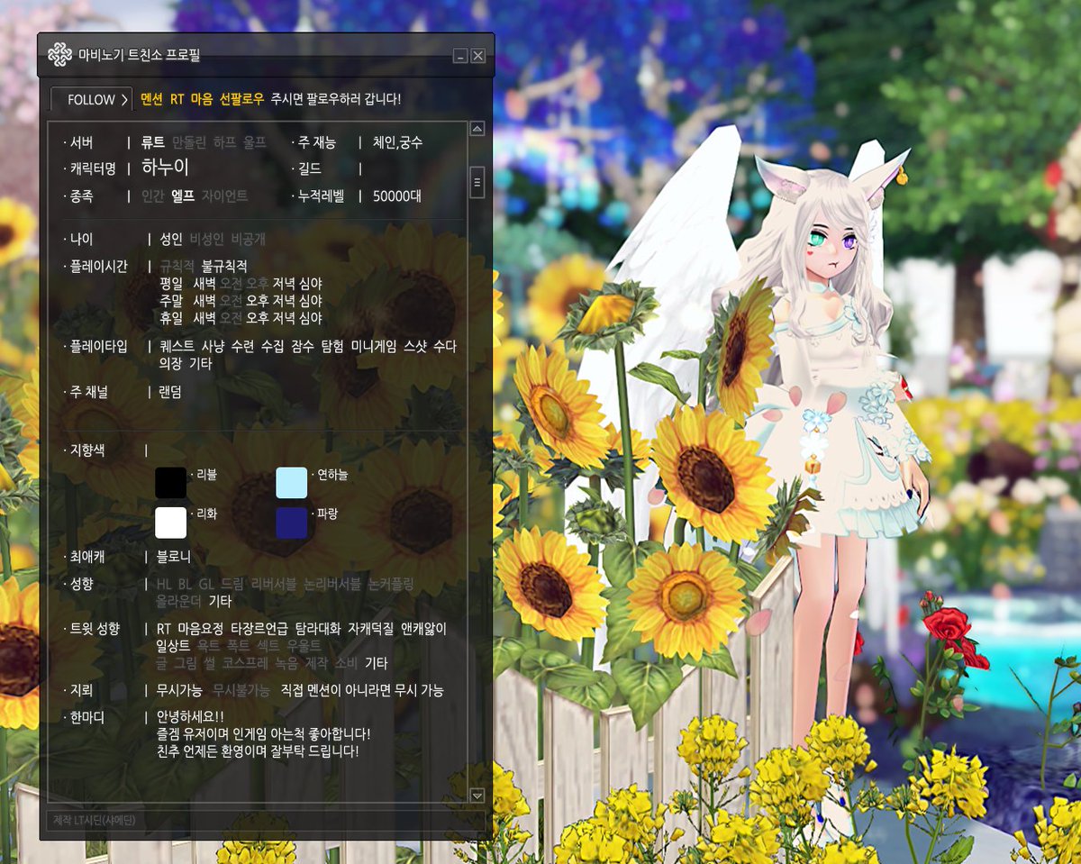1081x864 pixels.
Task: Select the 류트 server option
Action: [x=153, y=142]
